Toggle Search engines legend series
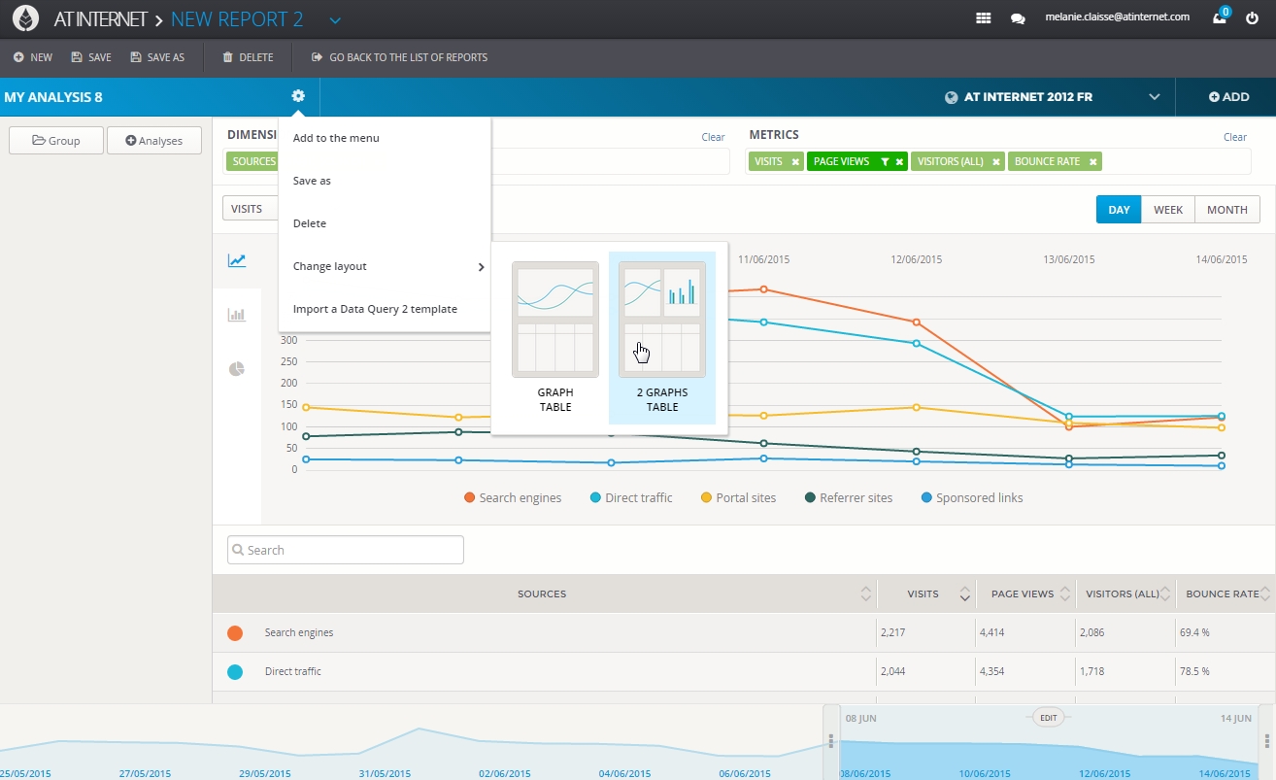 click(513, 497)
